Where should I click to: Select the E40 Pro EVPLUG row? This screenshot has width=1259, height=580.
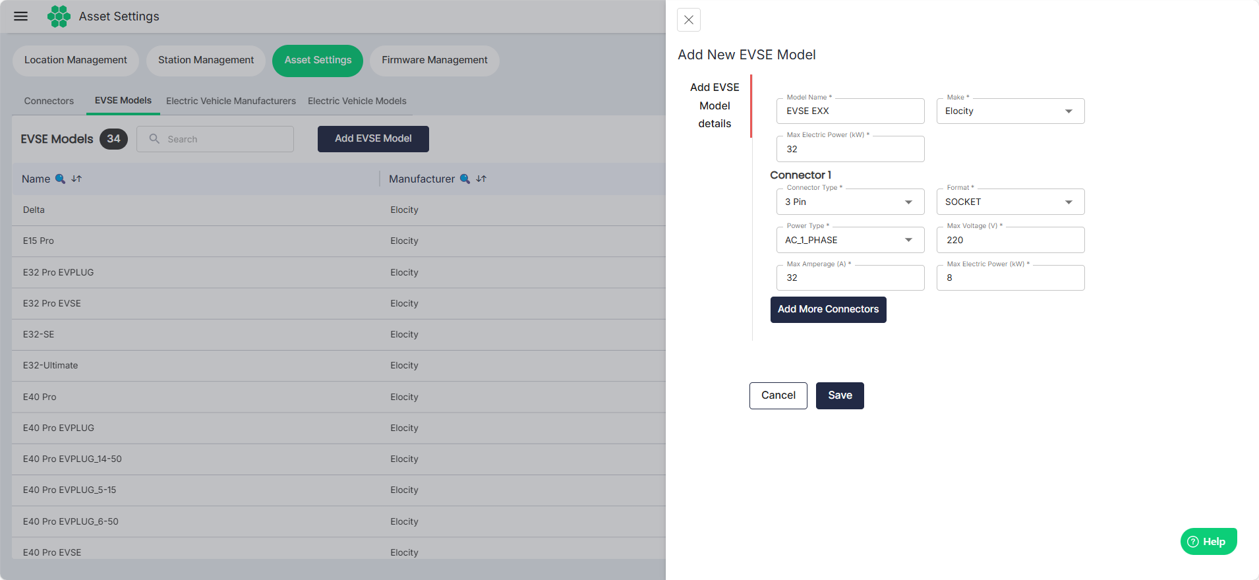point(339,428)
